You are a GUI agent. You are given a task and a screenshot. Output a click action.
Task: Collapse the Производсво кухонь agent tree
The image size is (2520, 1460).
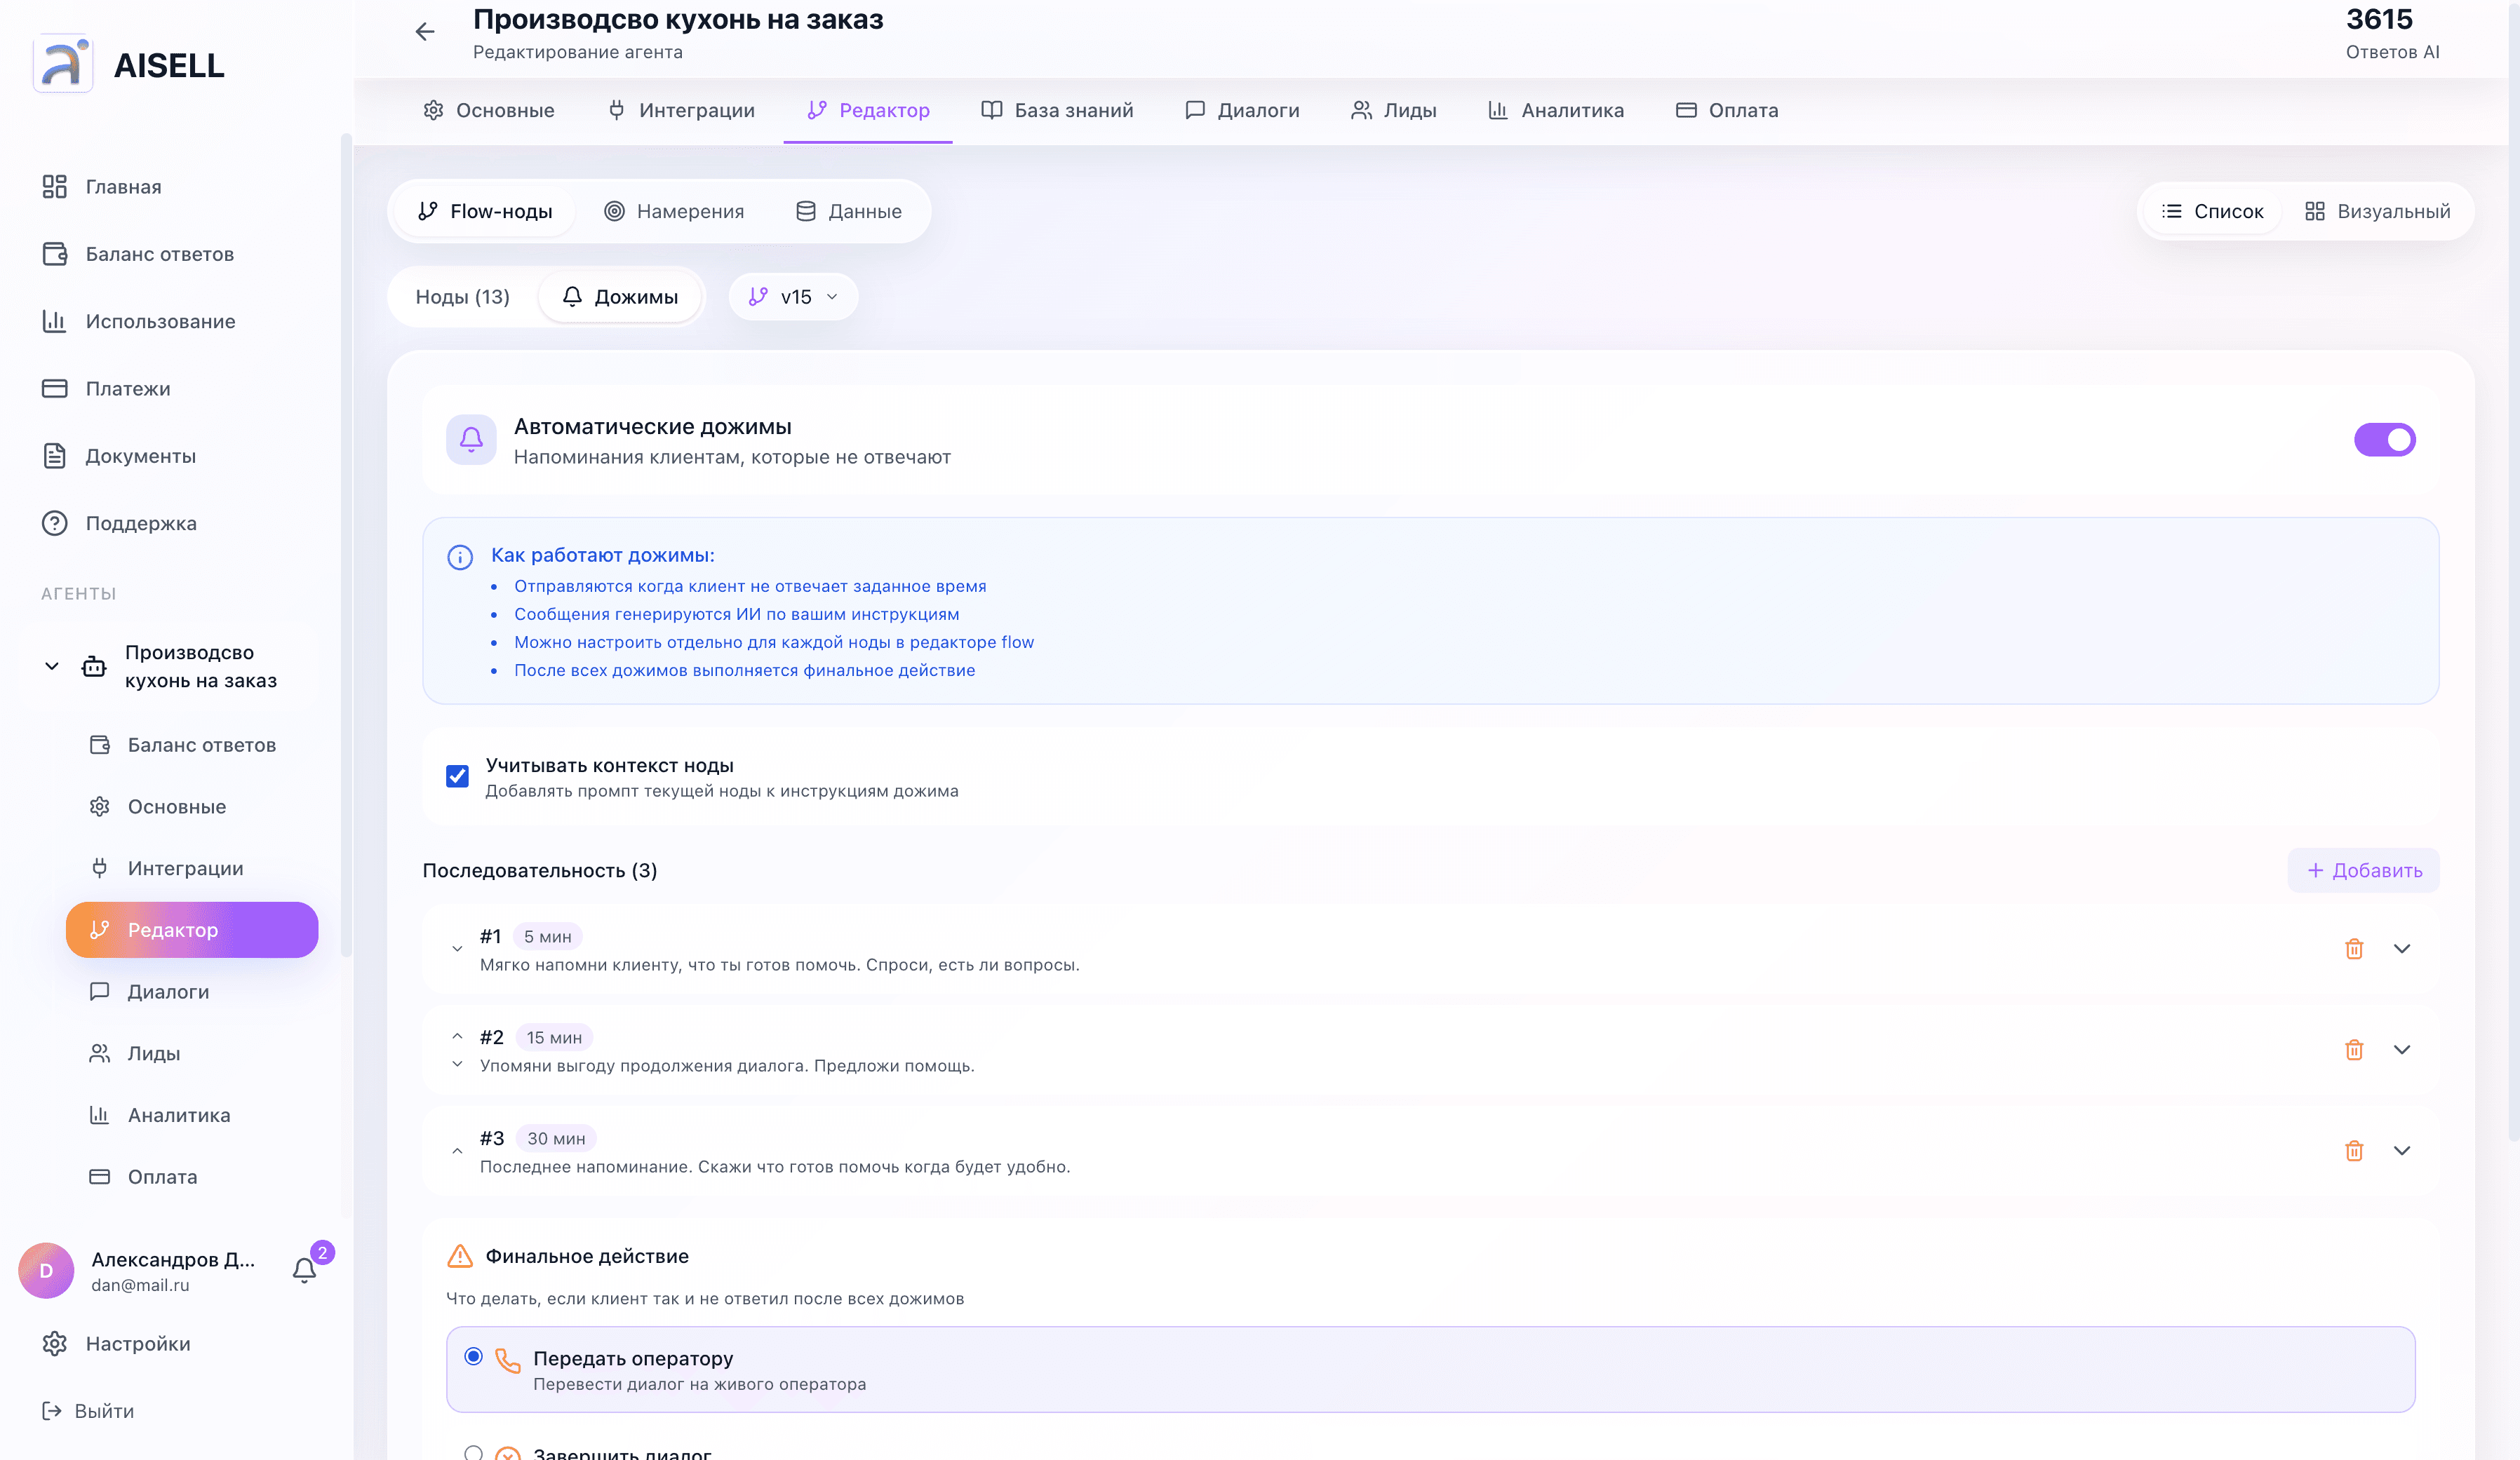[52, 665]
